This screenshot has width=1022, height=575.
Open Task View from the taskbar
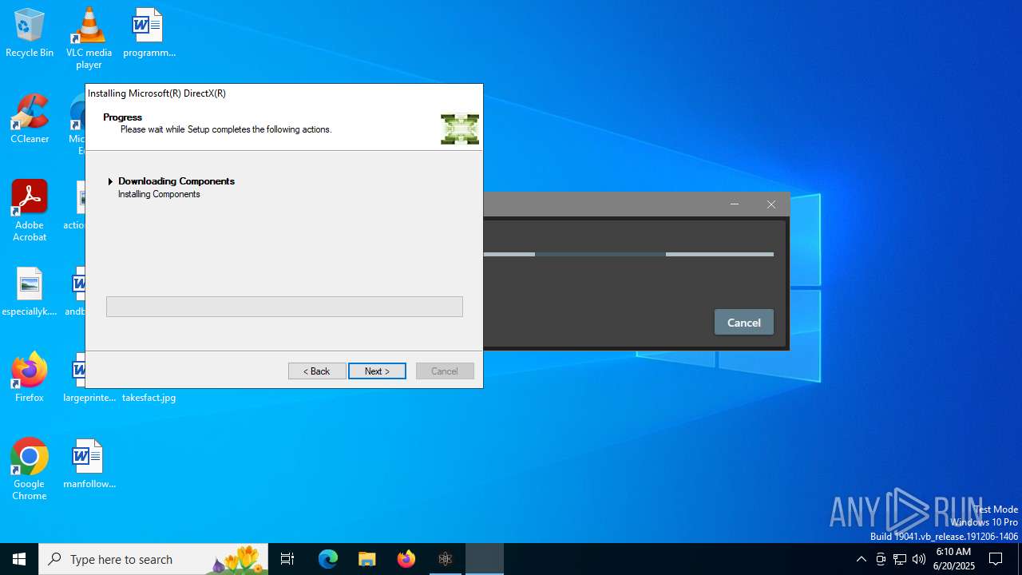(x=287, y=559)
